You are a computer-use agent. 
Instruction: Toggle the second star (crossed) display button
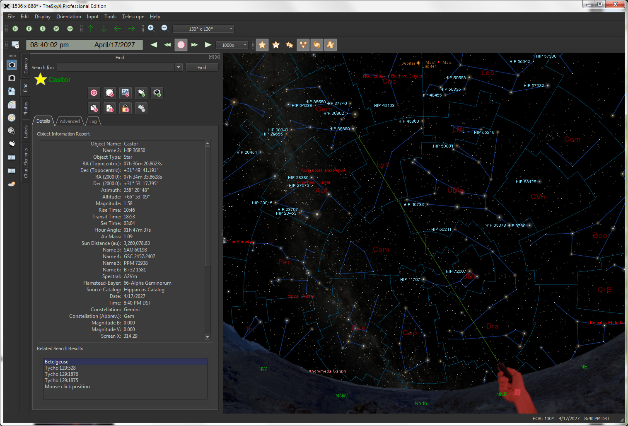[276, 45]
